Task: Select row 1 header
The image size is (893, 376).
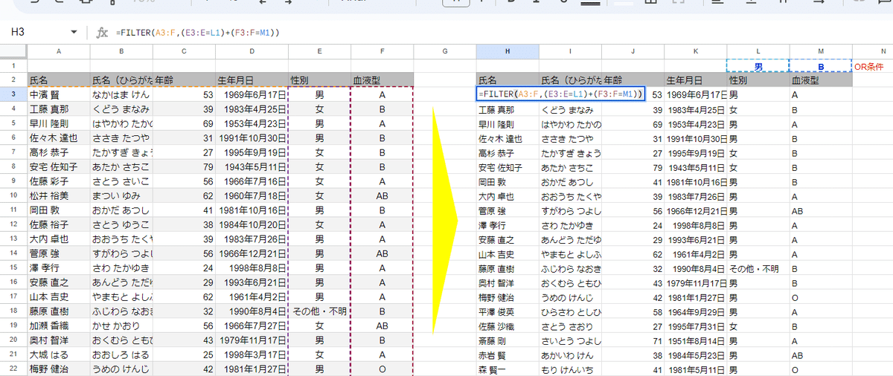Action: tap(13, 66)
